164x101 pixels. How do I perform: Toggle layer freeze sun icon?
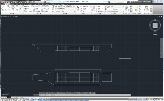(x=58, y=11)
